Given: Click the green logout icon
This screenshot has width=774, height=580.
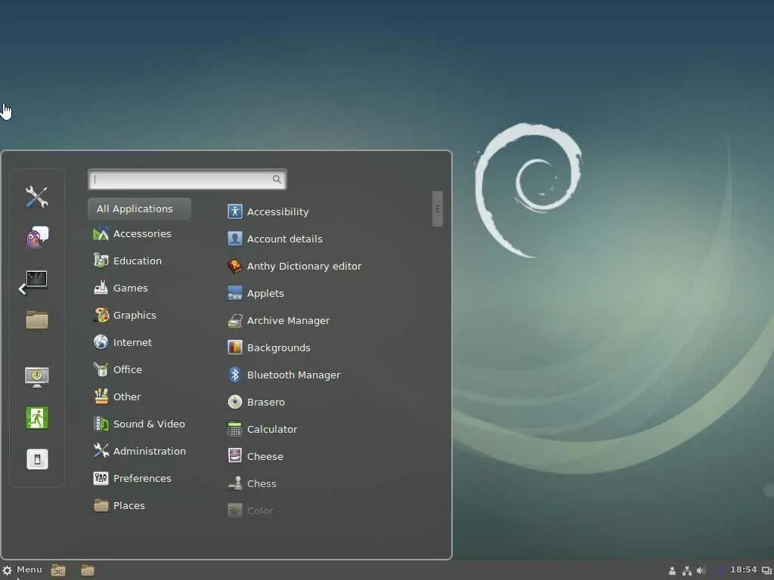Looking at the screenshot, I should 36,418.
